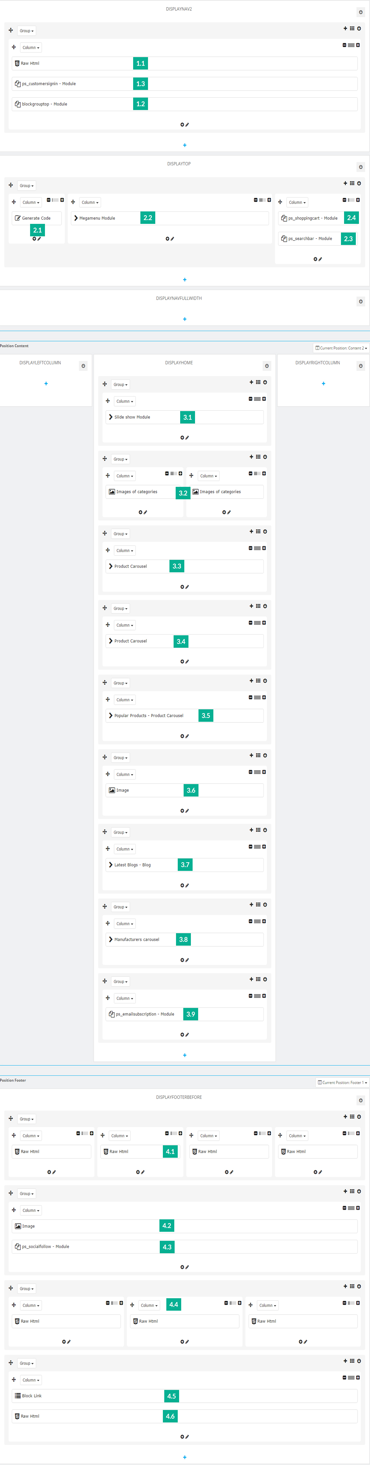
Task: Click the column-width bar control above ps_emailsubscription
Action: [x=258, y=996]
